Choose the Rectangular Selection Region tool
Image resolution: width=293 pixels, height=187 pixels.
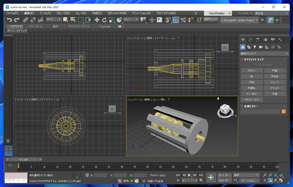pos(81,20)
